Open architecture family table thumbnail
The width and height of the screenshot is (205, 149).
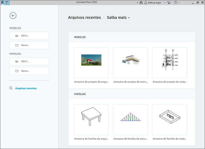pos(91,120)
